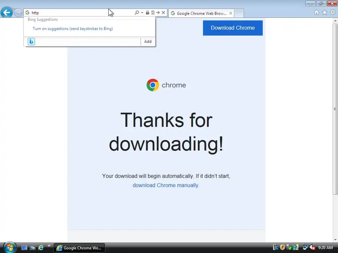
Task: Click the Bing Suggestions header text
Action: tap(43, 19)
